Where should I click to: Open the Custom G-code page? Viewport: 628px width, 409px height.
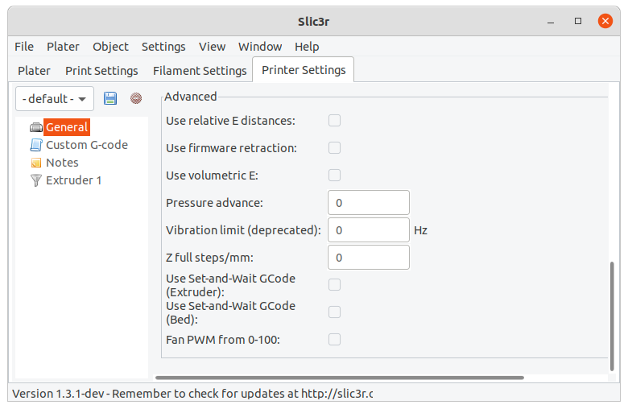point(87,145)
